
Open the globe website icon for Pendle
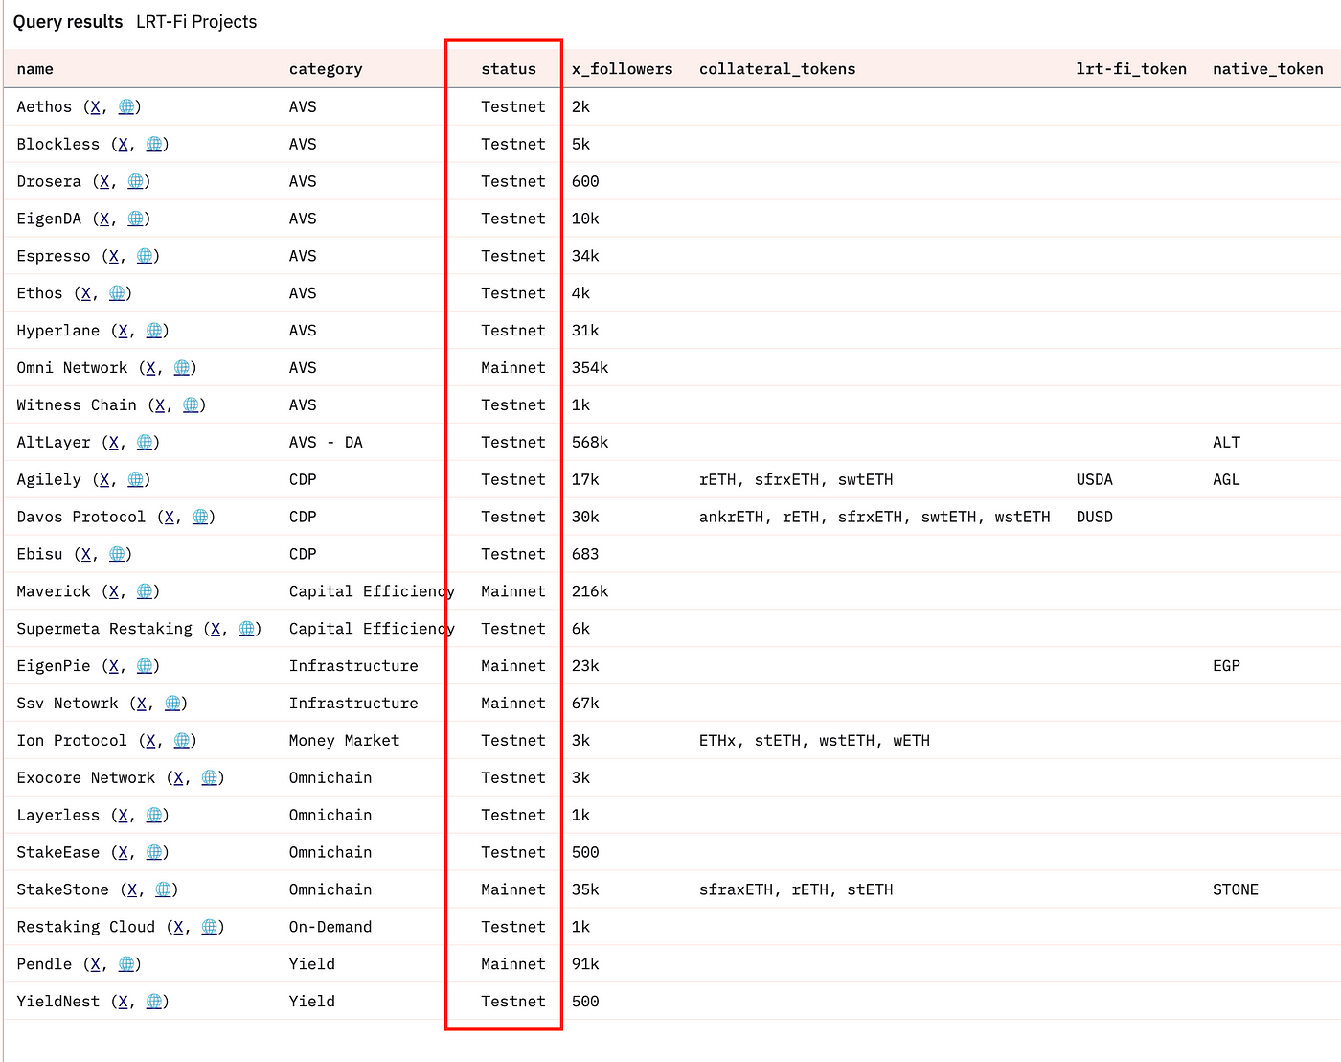click(x=126, y=964)
